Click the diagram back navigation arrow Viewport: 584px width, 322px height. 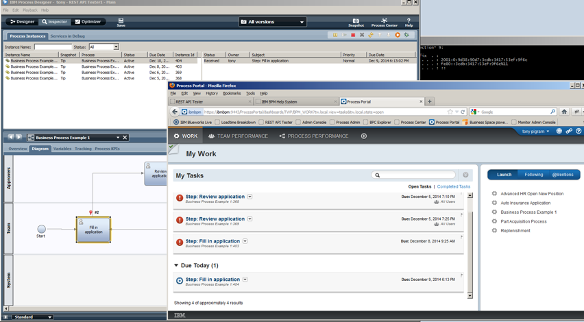pos(11,137)
